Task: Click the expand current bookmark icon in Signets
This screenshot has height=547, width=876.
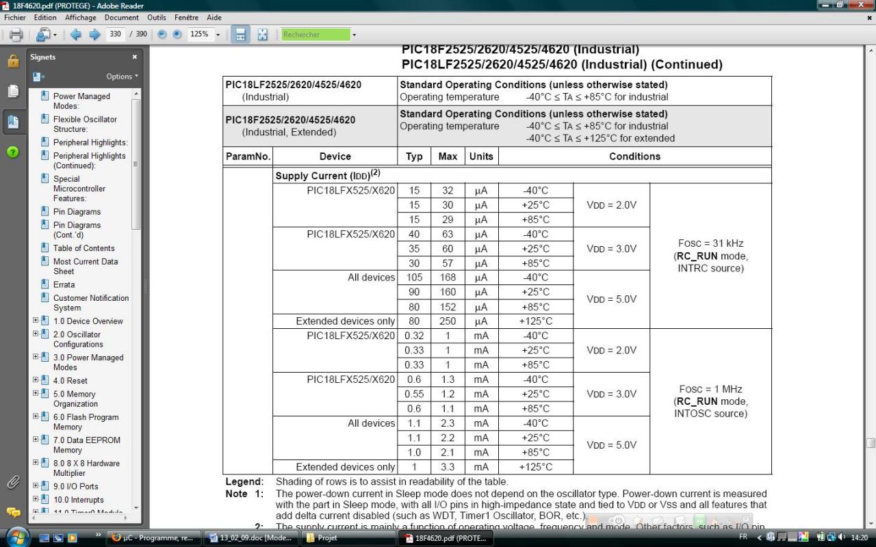Action: 39,77
